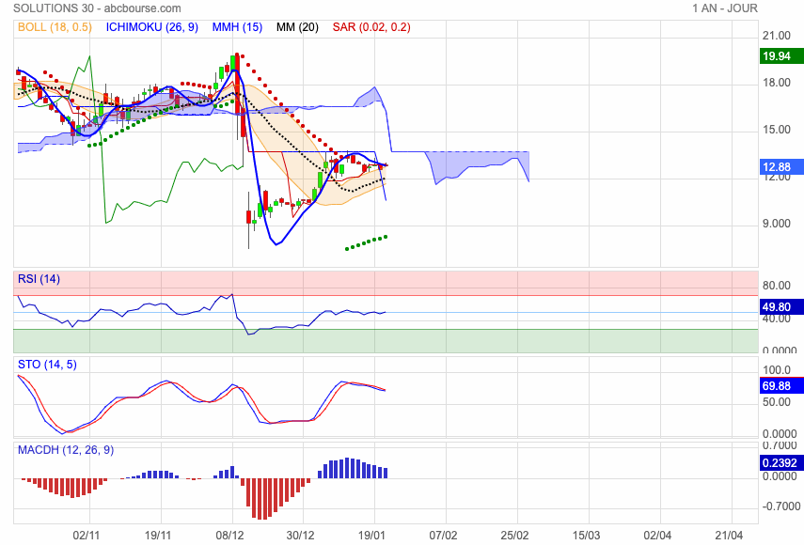Click the 50.00 stochastic axis label
Viewport: 804px width, 545px height.
coord(777,402)
